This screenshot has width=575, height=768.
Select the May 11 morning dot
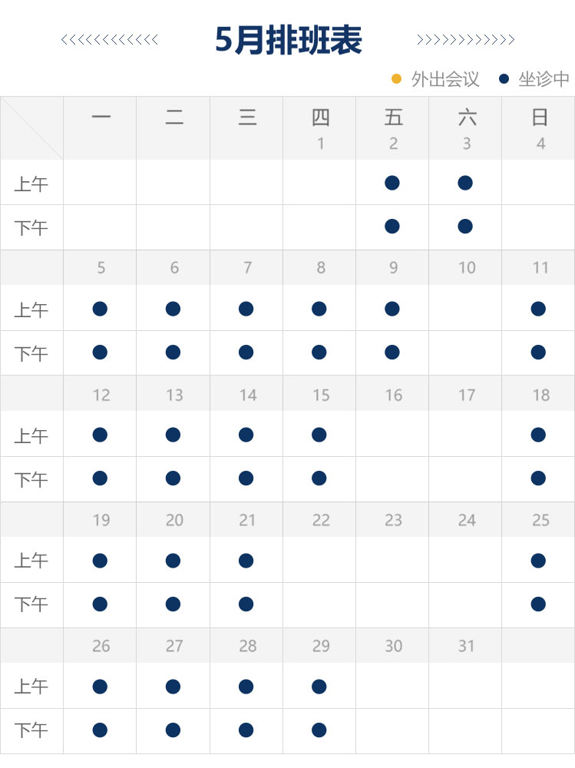[x=538, y=309]
